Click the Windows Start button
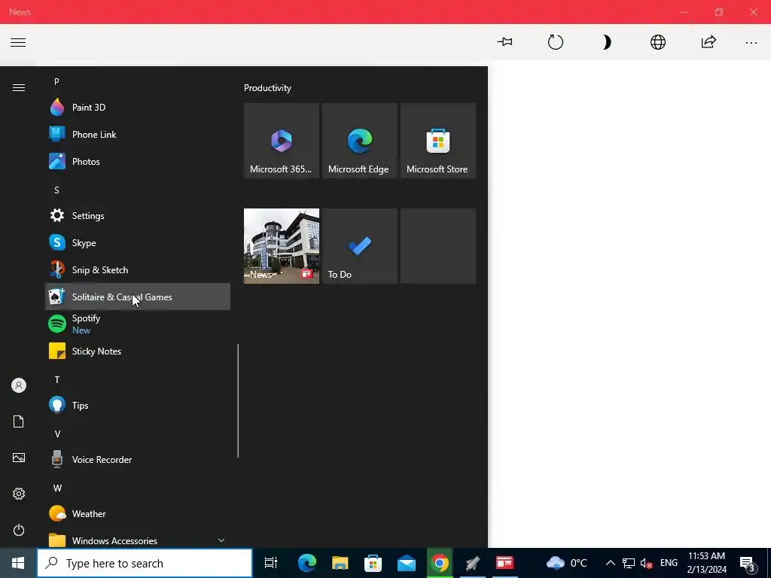This screenshot has width=771, height=578. (18, 563)
